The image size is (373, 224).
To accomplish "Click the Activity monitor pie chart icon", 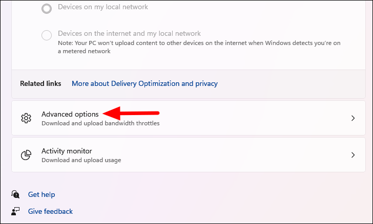I will tap(26, 155).
